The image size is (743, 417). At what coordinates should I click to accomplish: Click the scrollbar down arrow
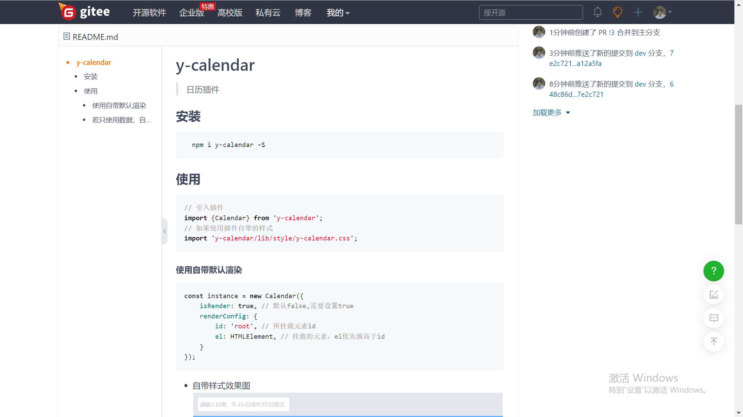point(739,413)
